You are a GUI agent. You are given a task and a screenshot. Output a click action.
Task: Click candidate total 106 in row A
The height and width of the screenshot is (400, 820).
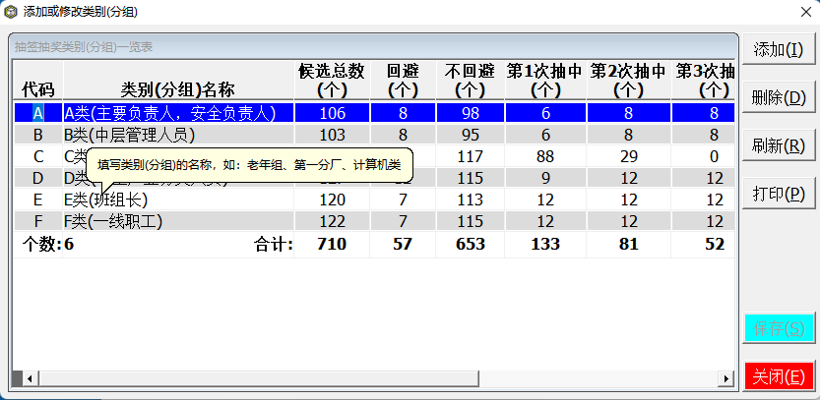click(332, 113)
